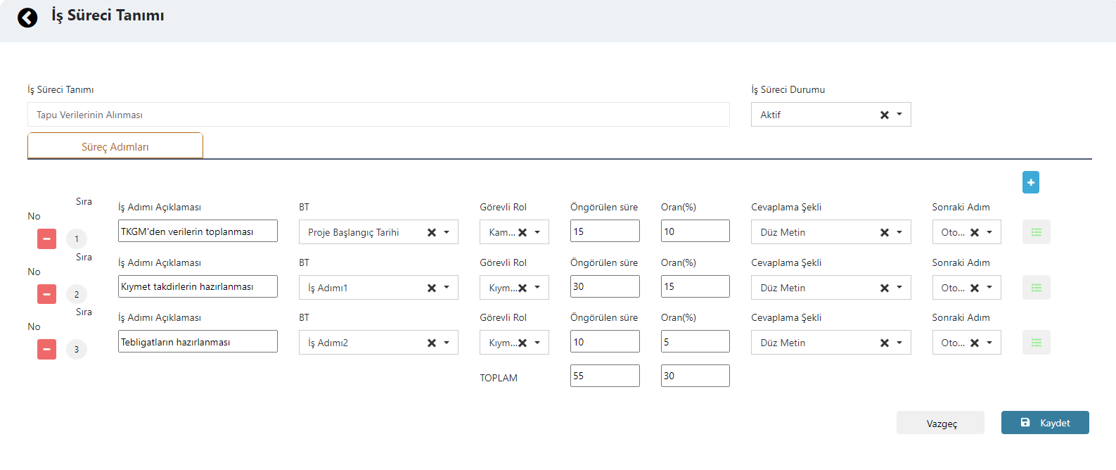Click the Kıymet takdirlerin hazırlanması description field
The height and width of the screenshot is (470, 1116).
point(198,287)
